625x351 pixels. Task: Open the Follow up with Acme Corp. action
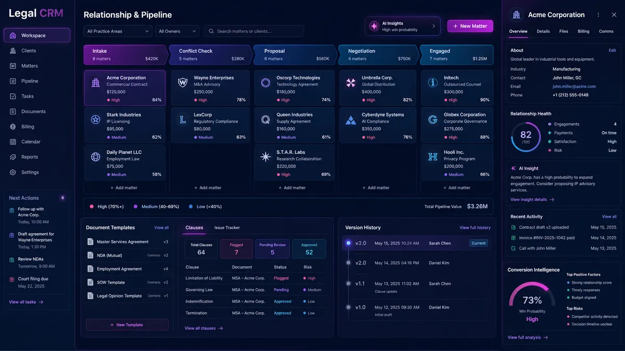coord(36,215)
